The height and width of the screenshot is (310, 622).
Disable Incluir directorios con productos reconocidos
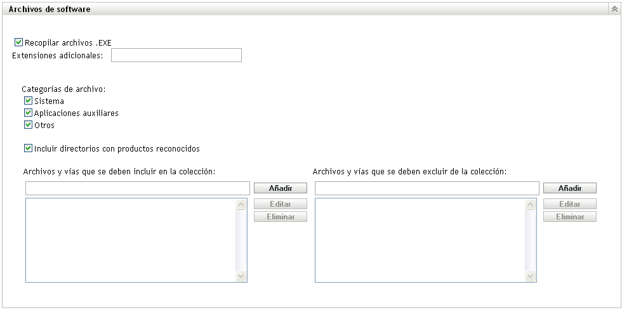(28, 148)
